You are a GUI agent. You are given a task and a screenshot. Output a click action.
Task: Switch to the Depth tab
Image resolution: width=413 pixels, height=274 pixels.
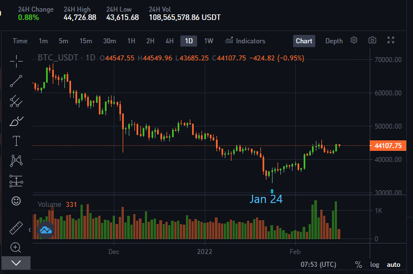pyautogui.click(x=334, y=41)
